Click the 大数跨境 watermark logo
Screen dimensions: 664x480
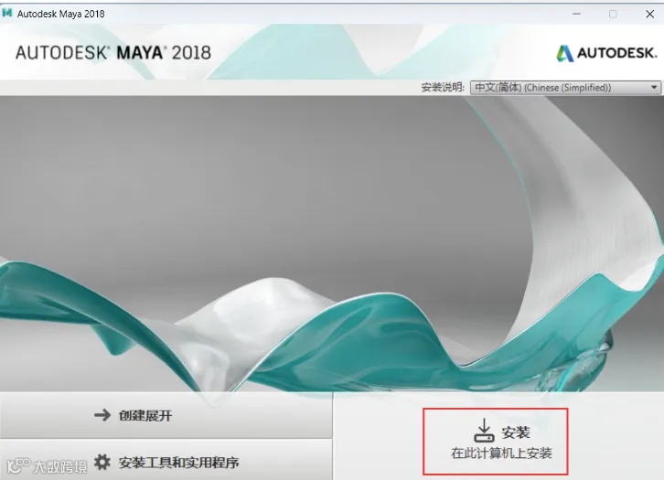pos(47,466)
